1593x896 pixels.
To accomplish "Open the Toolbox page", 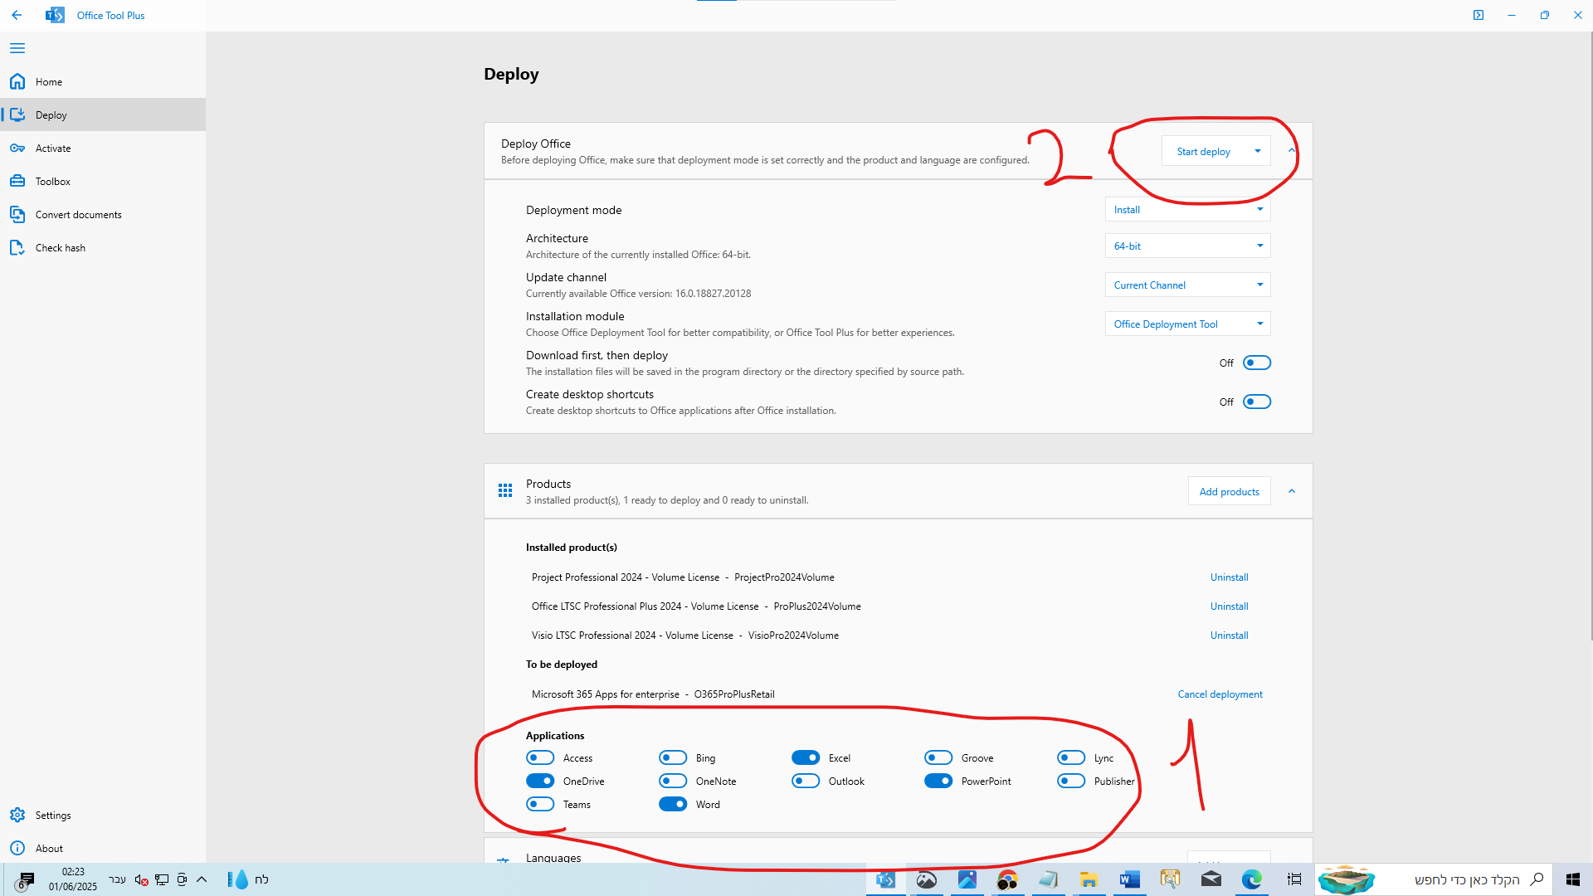I will coord(103,181).
